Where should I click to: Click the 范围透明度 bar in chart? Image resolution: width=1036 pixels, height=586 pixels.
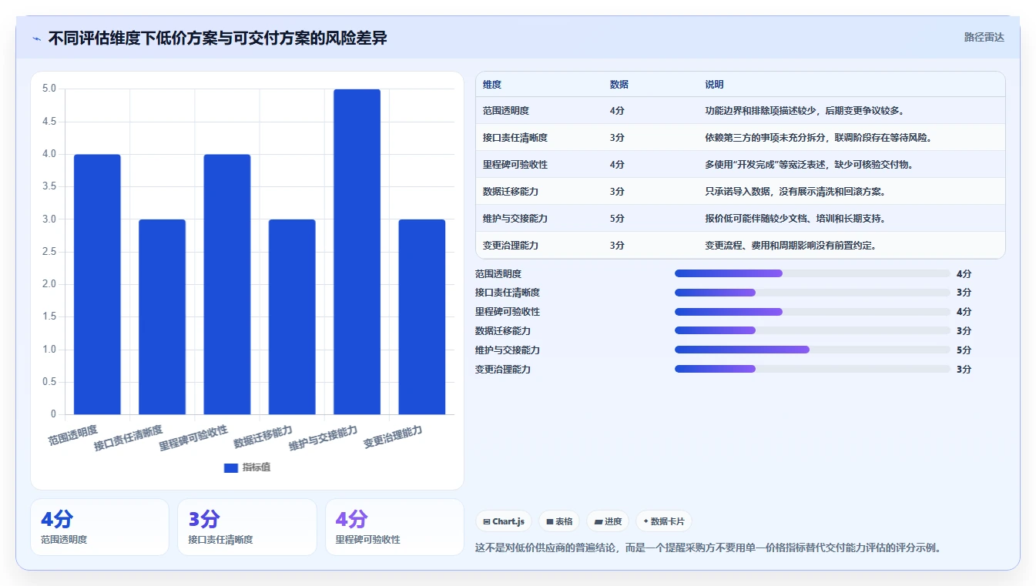(97, 284)
